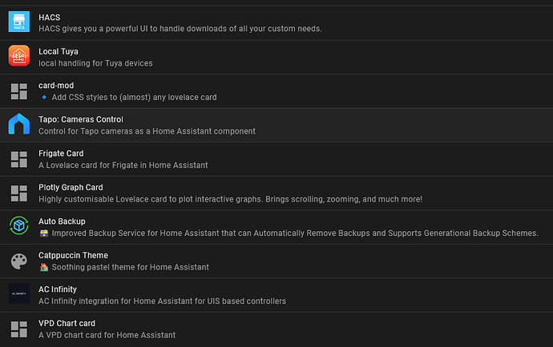Click the Frigate Card dashboard icon

[x=18, y=159]
